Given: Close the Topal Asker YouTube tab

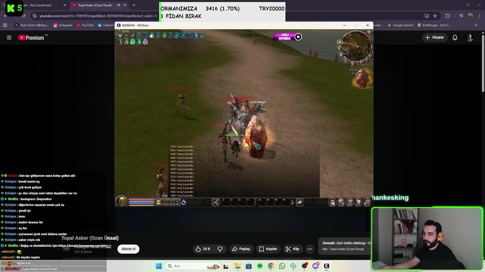Looking at the screenshot, I should tap(125, 5).
